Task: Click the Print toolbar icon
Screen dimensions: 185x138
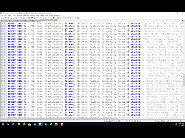Action: (x=16, y=18)
